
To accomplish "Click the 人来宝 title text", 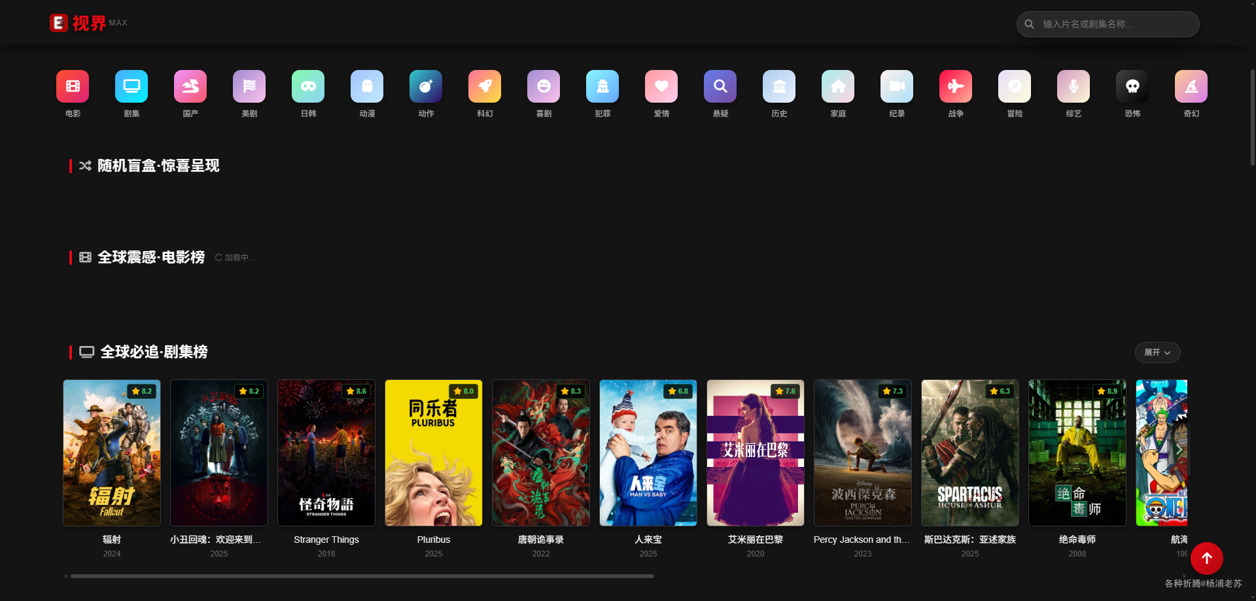I will point(648,540).
